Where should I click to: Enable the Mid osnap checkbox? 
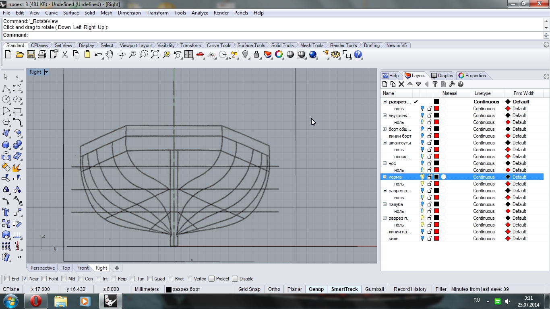coord(64,279)
